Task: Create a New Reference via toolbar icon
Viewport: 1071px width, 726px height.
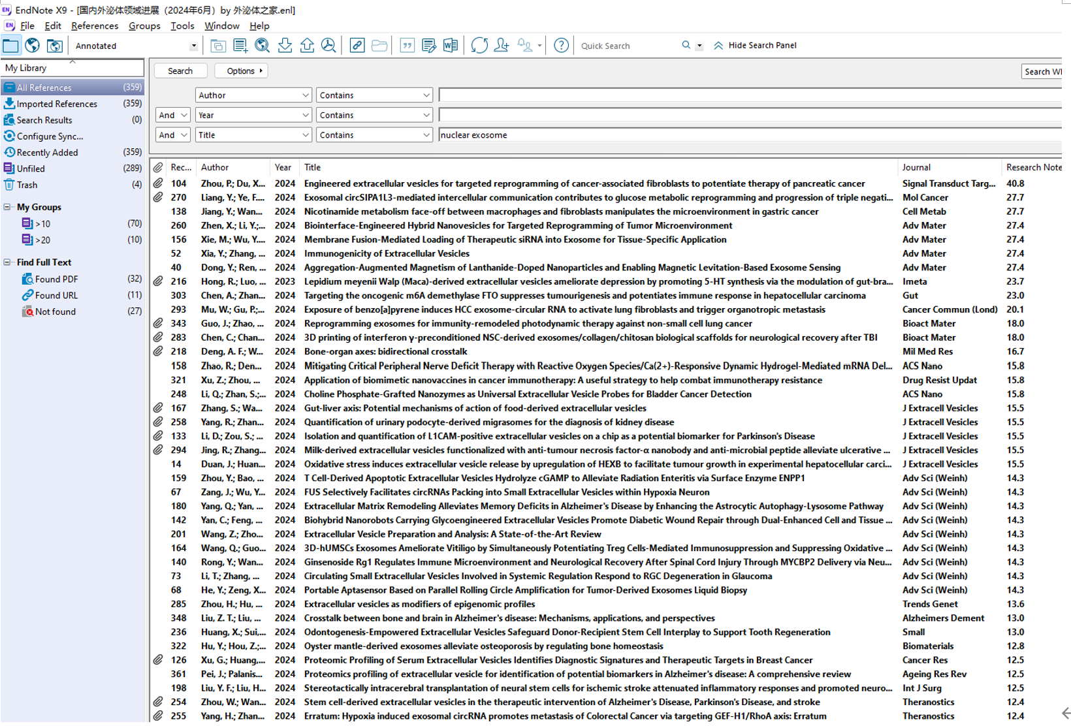Action: coord(240,46)
